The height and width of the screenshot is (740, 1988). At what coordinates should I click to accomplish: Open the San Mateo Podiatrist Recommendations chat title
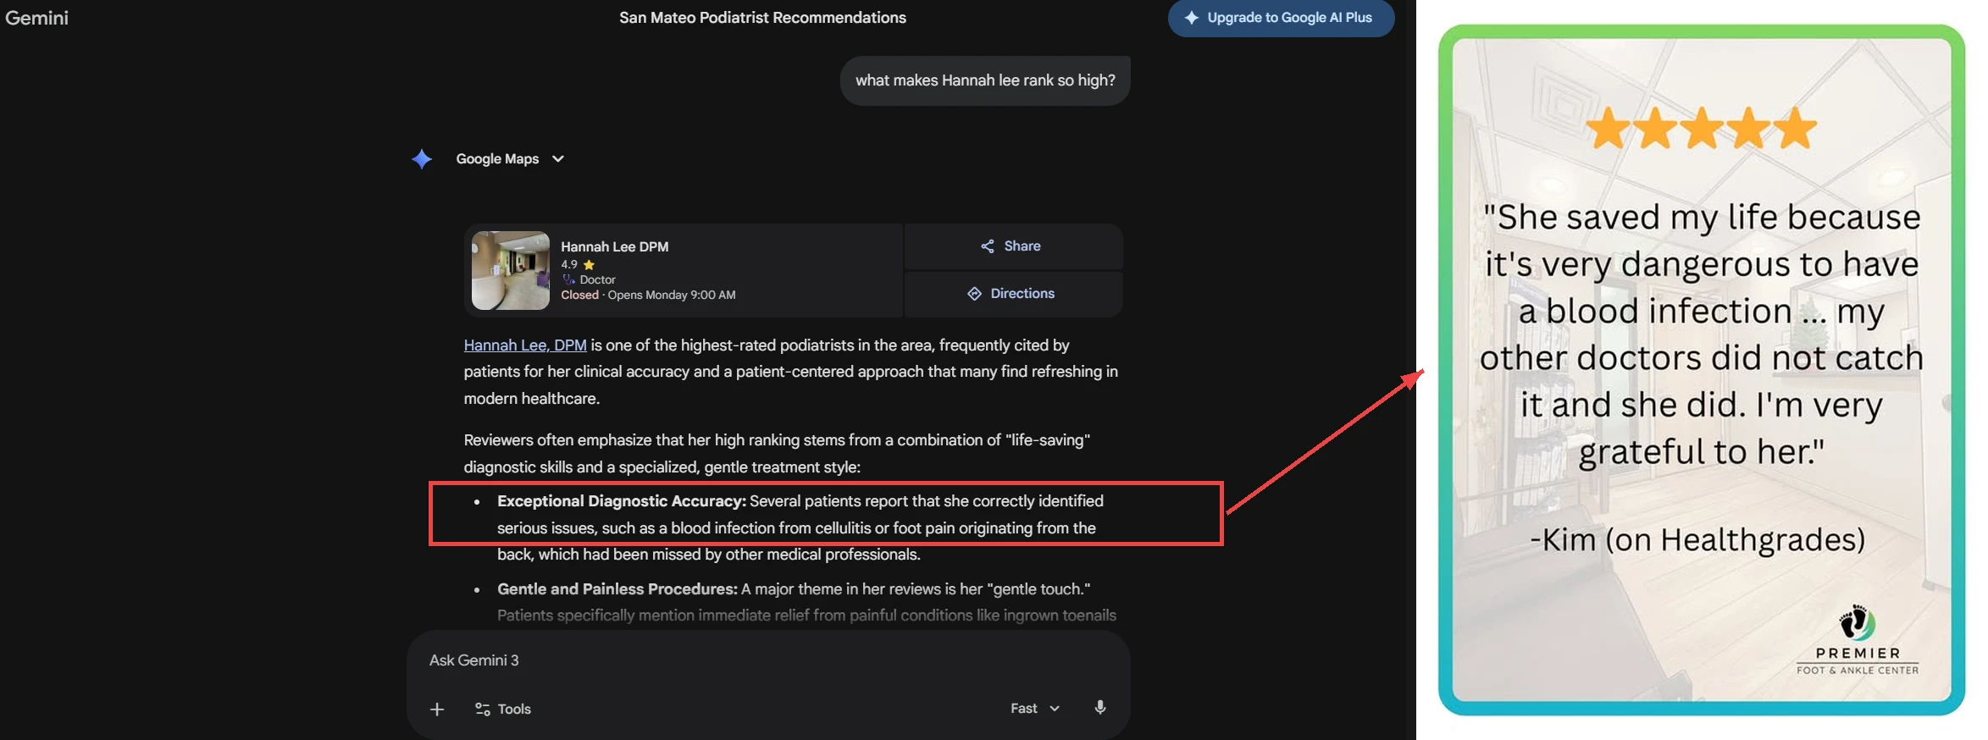pyautogui.click(x=762, y=18)
